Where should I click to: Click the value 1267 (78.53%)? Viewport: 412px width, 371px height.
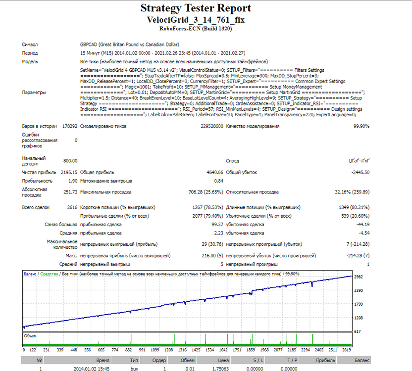tap(208, 207)
